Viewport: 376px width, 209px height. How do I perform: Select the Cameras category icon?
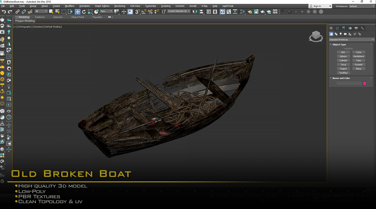[x=345, y=34]
